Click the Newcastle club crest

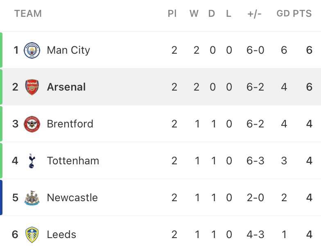pyautogui.click(x=32, y=198)
